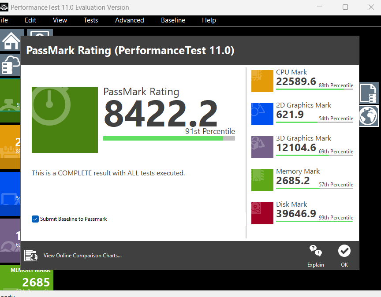Screen dimensions: 381x297
Task: Click the COMPLETE result message text
Action: 108,173
